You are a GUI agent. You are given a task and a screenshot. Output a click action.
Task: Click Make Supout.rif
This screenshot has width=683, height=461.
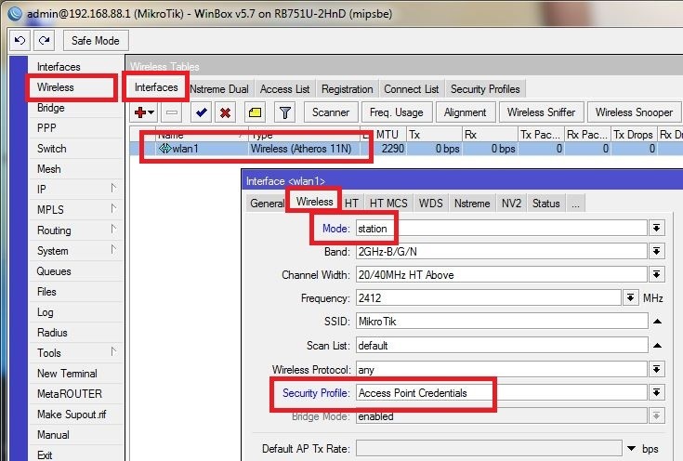(72, 415)
